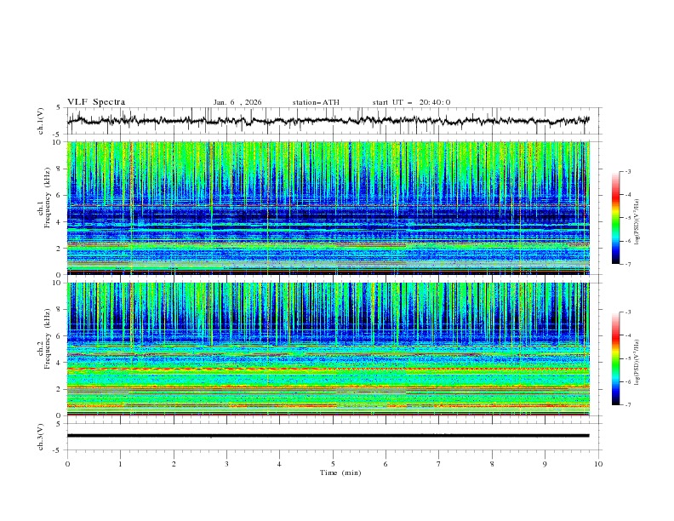Click the "-3" label on ch.2 colorbar
This screenshot has height=521, width=674.
tap(628, 312)
